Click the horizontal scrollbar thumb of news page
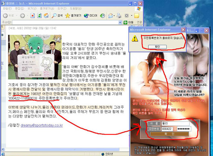Viewport: 213px width, 156px height. [x=74, y=150]
